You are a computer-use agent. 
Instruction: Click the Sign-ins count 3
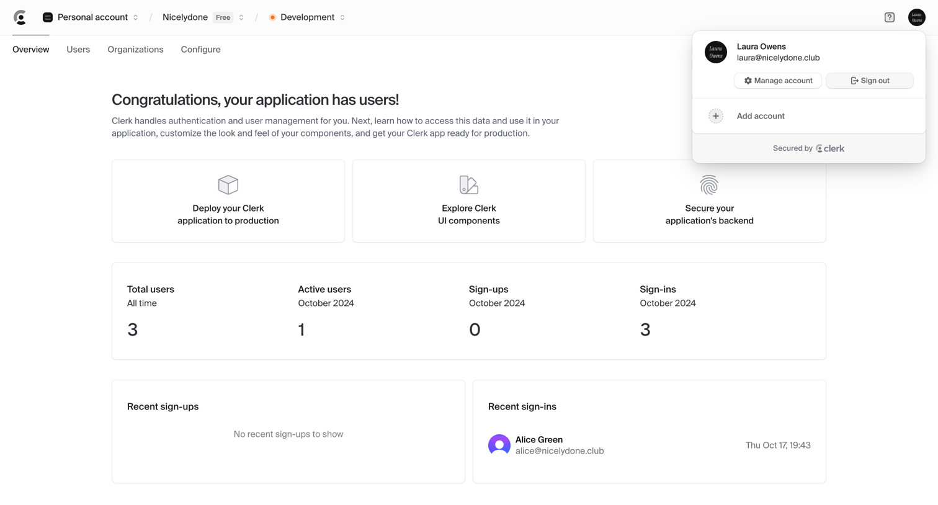645,329
